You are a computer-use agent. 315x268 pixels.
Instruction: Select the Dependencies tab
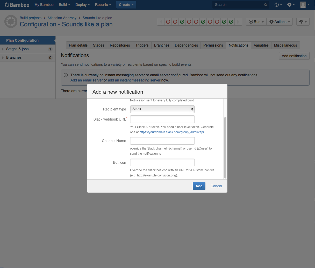pos(186,45)
